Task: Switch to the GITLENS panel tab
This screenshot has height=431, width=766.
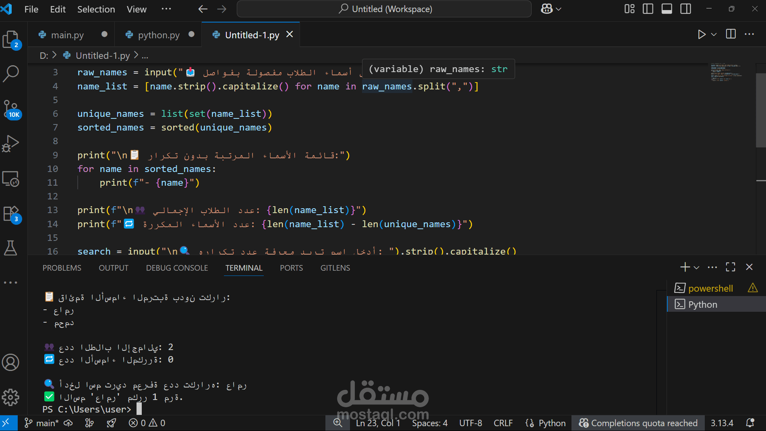Action: coord(335,268)
